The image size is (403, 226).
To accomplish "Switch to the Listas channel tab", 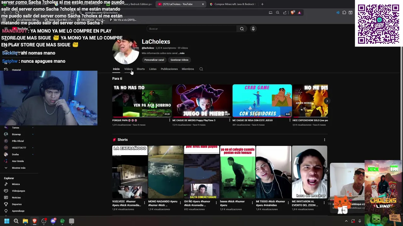I will [153, 69].
